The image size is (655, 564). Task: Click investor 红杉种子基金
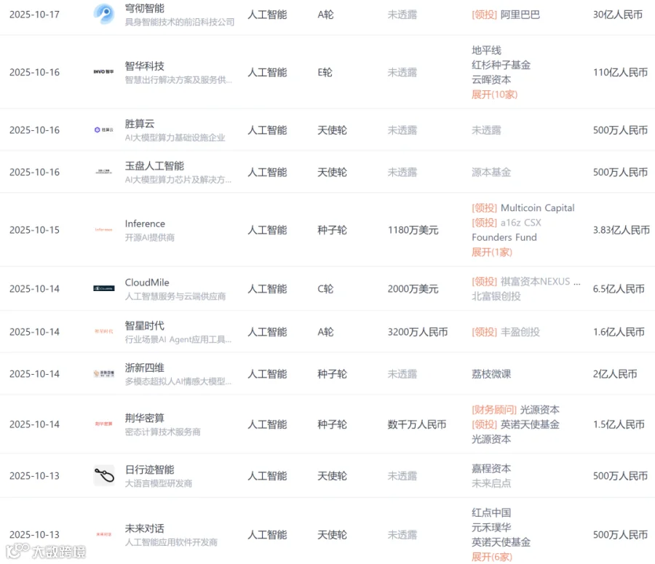click(501, 65)
